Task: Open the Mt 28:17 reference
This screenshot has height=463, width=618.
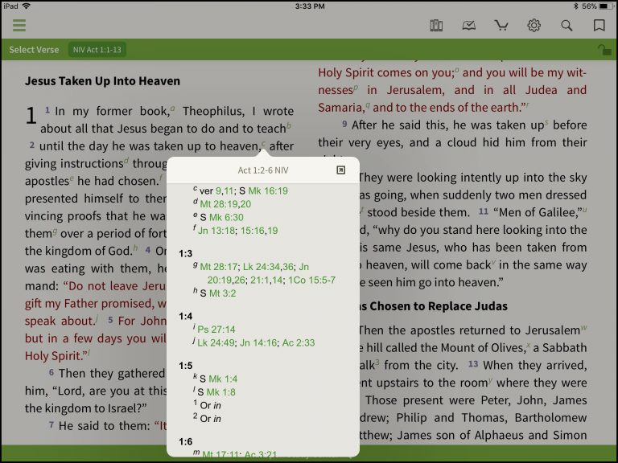Action: (x=219, y=267)
